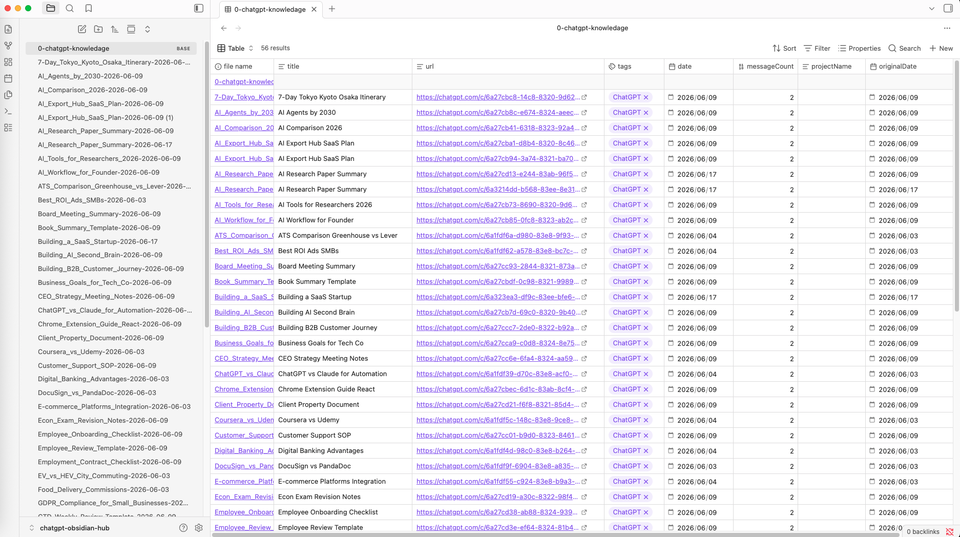Click New to add an entry

[941, 48]
